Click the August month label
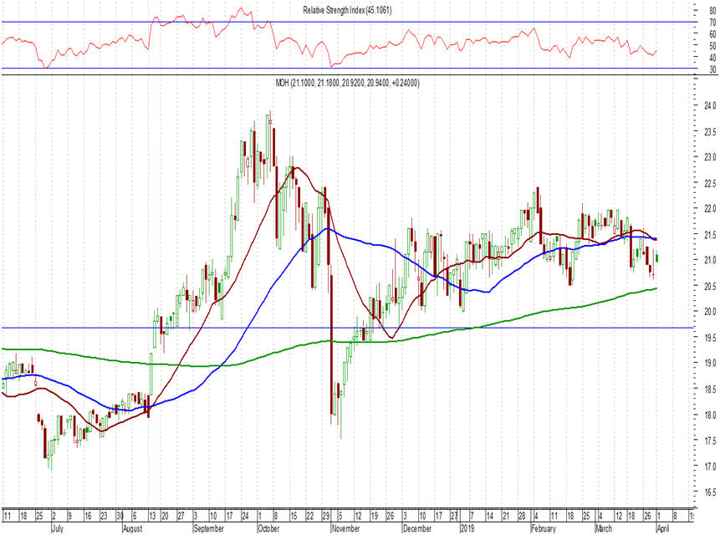The image size is (720, 535). point(134,529)
